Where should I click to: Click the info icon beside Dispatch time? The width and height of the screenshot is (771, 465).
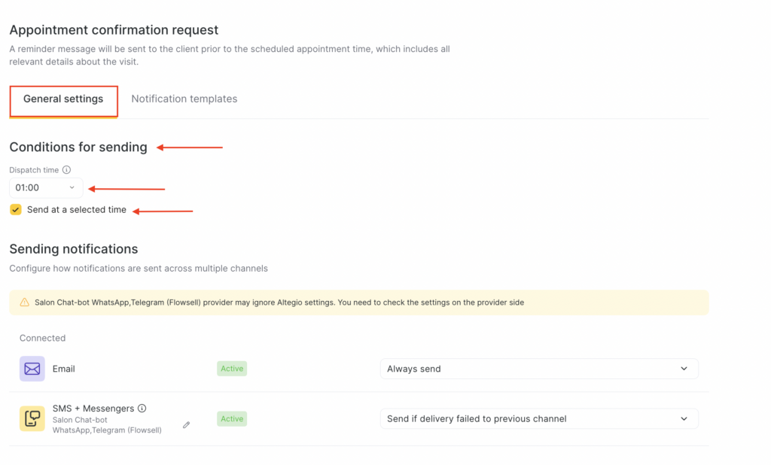tap(66, 170)
